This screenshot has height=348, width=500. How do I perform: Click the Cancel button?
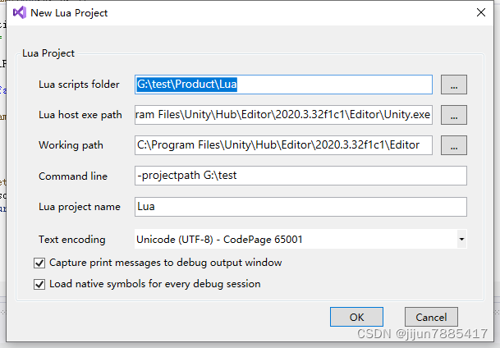tap(431, 317)
